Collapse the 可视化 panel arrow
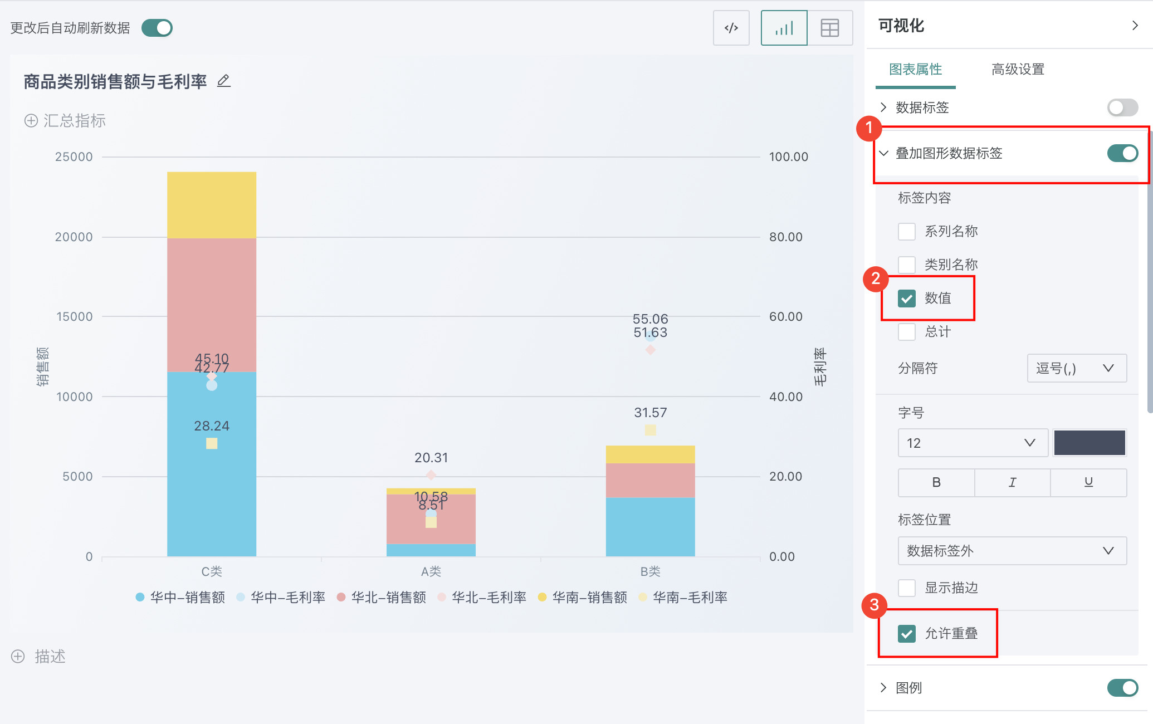 click(x=1135, y=26)
